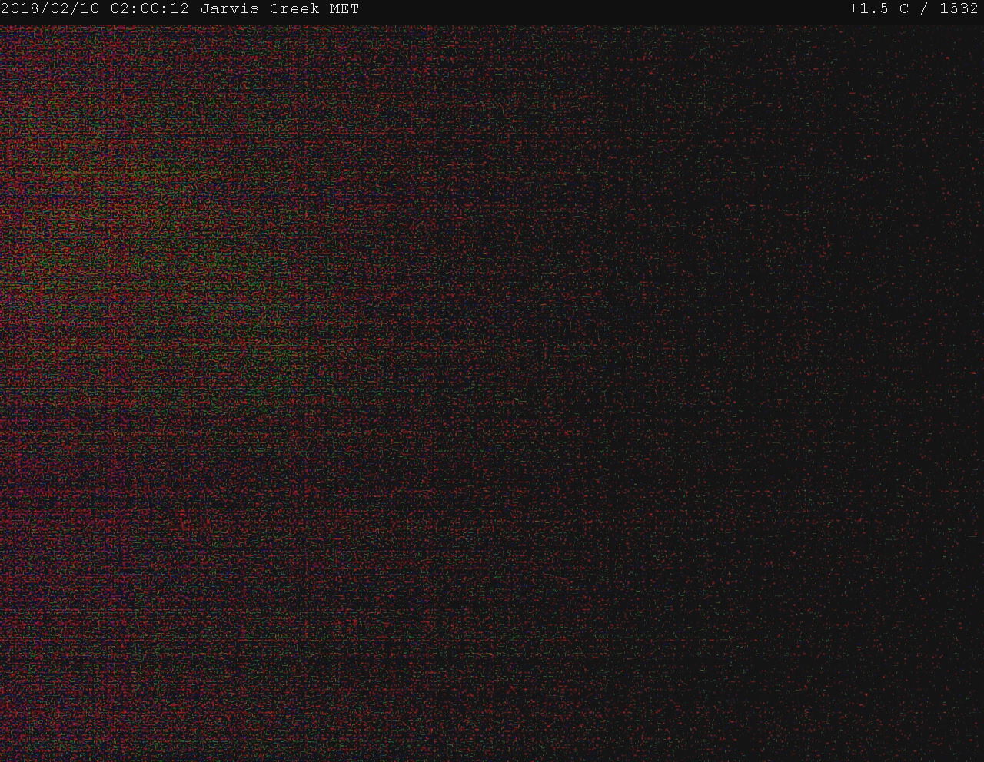Click the dark area on image right side
The image size is (984, 762).
846,384
